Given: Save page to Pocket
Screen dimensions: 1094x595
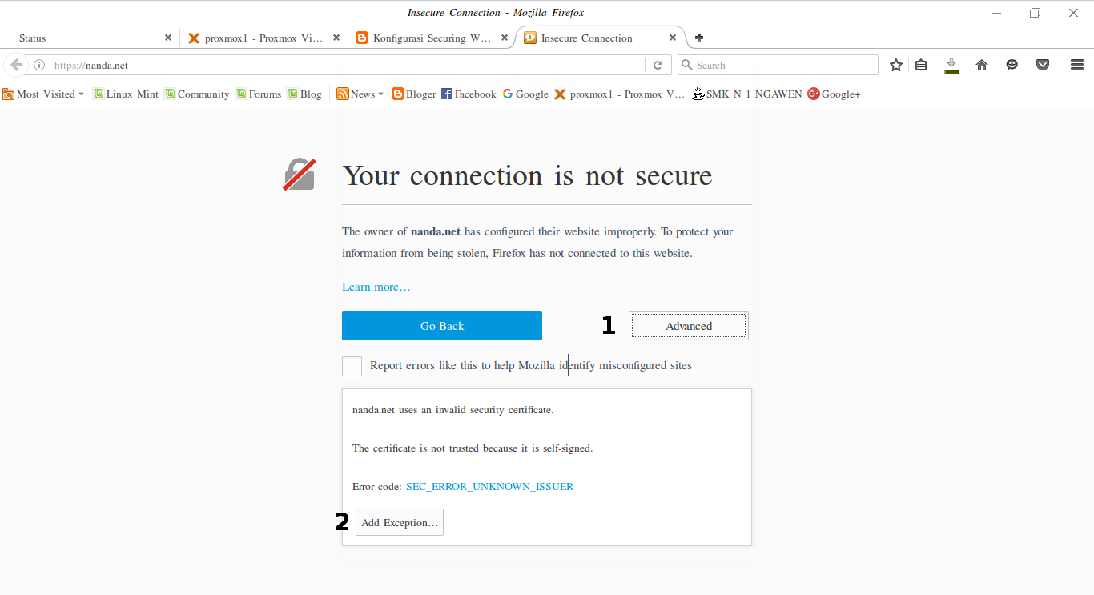Looking at the screenshot, I should tap(1043, 65).
